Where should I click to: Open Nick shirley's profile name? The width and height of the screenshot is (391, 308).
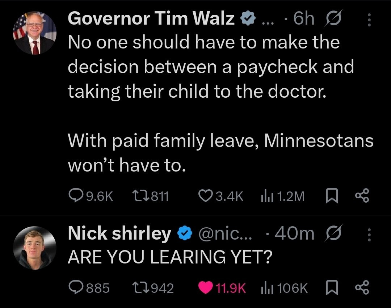(x=119, y=234)
